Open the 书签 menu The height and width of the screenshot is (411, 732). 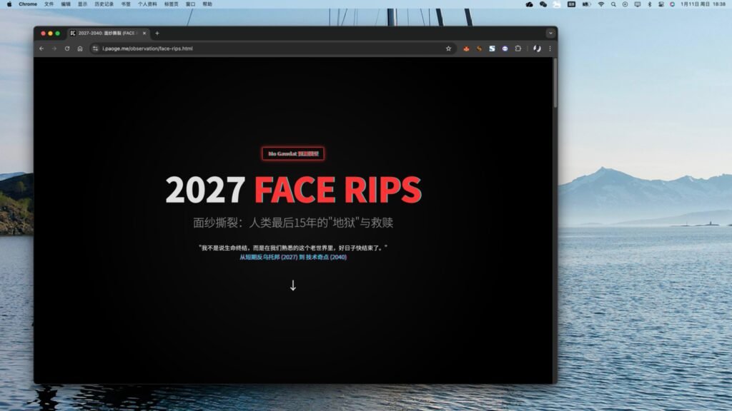pos(126,4)
